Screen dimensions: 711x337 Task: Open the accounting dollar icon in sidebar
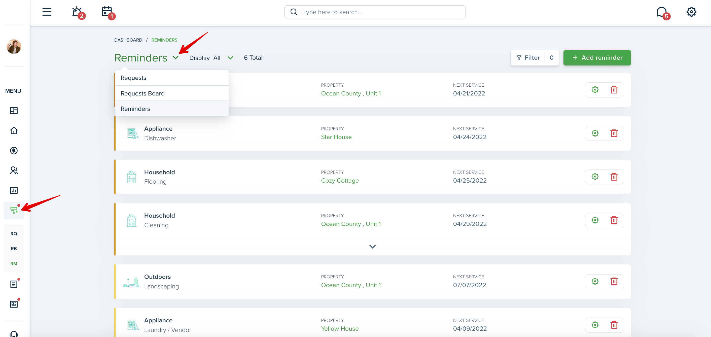point(14,151)
